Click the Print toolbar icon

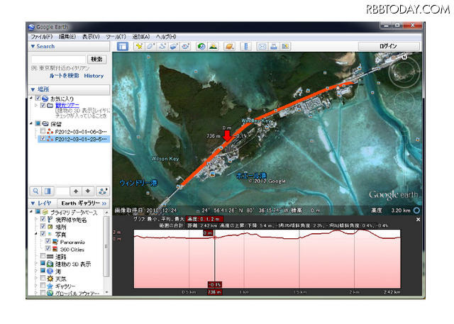[274, 46]
